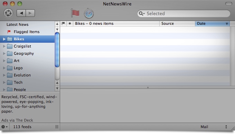The image size is (235, 134).
Task: Select the Geography folder label
Action: 24,53
